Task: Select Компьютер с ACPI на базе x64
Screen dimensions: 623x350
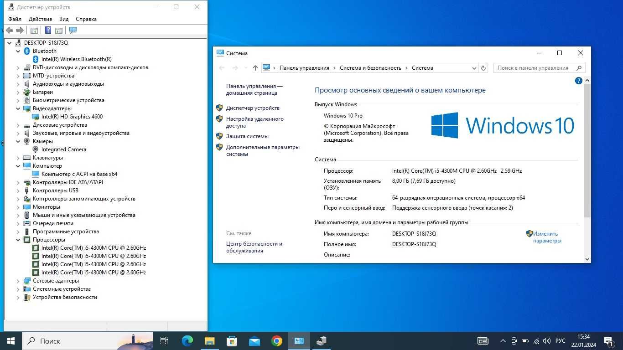Action: click(79, 174)
